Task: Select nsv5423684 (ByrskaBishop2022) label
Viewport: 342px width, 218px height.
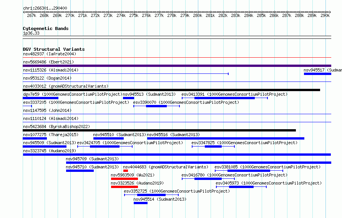Action: pyautogui.click(x=56, y=126)
